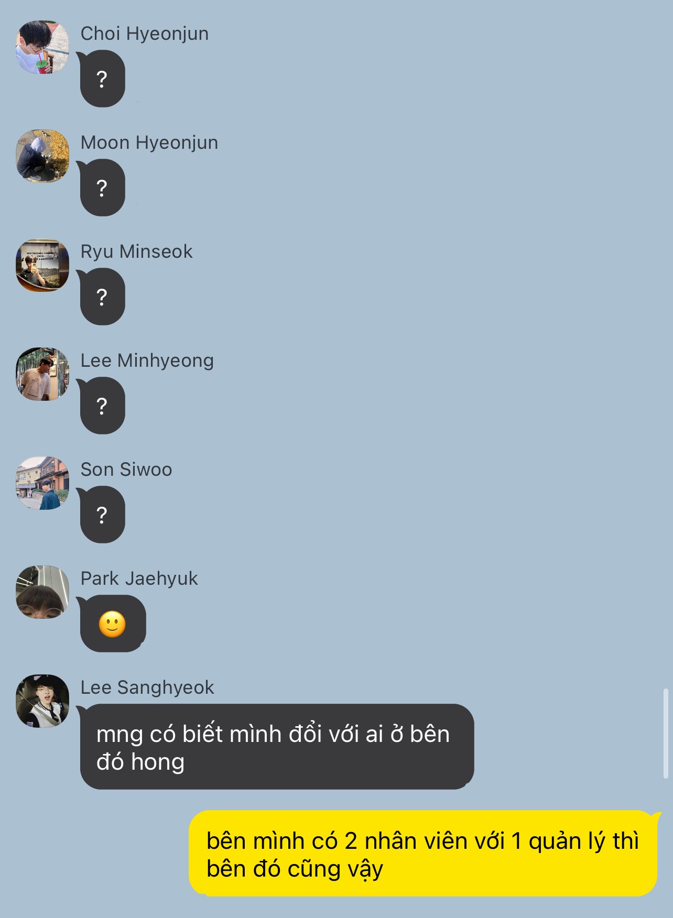
Task: Select Lee Minhyeong's question mark message
Action: point(102,406)
